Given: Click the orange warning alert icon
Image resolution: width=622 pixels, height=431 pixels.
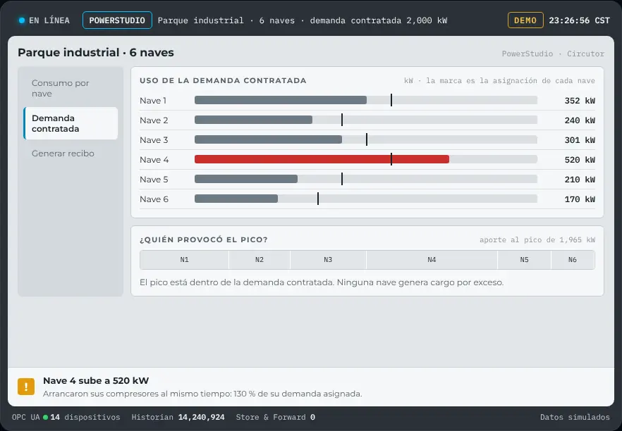Looking at the screenshot, I should tap(26, 386).
